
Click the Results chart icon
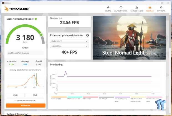150,7
